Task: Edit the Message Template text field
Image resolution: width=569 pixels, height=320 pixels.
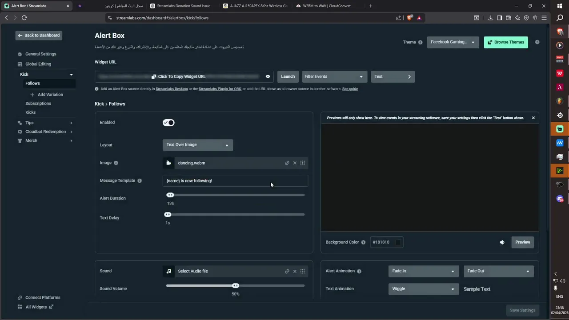Action: pyautogui.click(x=235, y=181)
